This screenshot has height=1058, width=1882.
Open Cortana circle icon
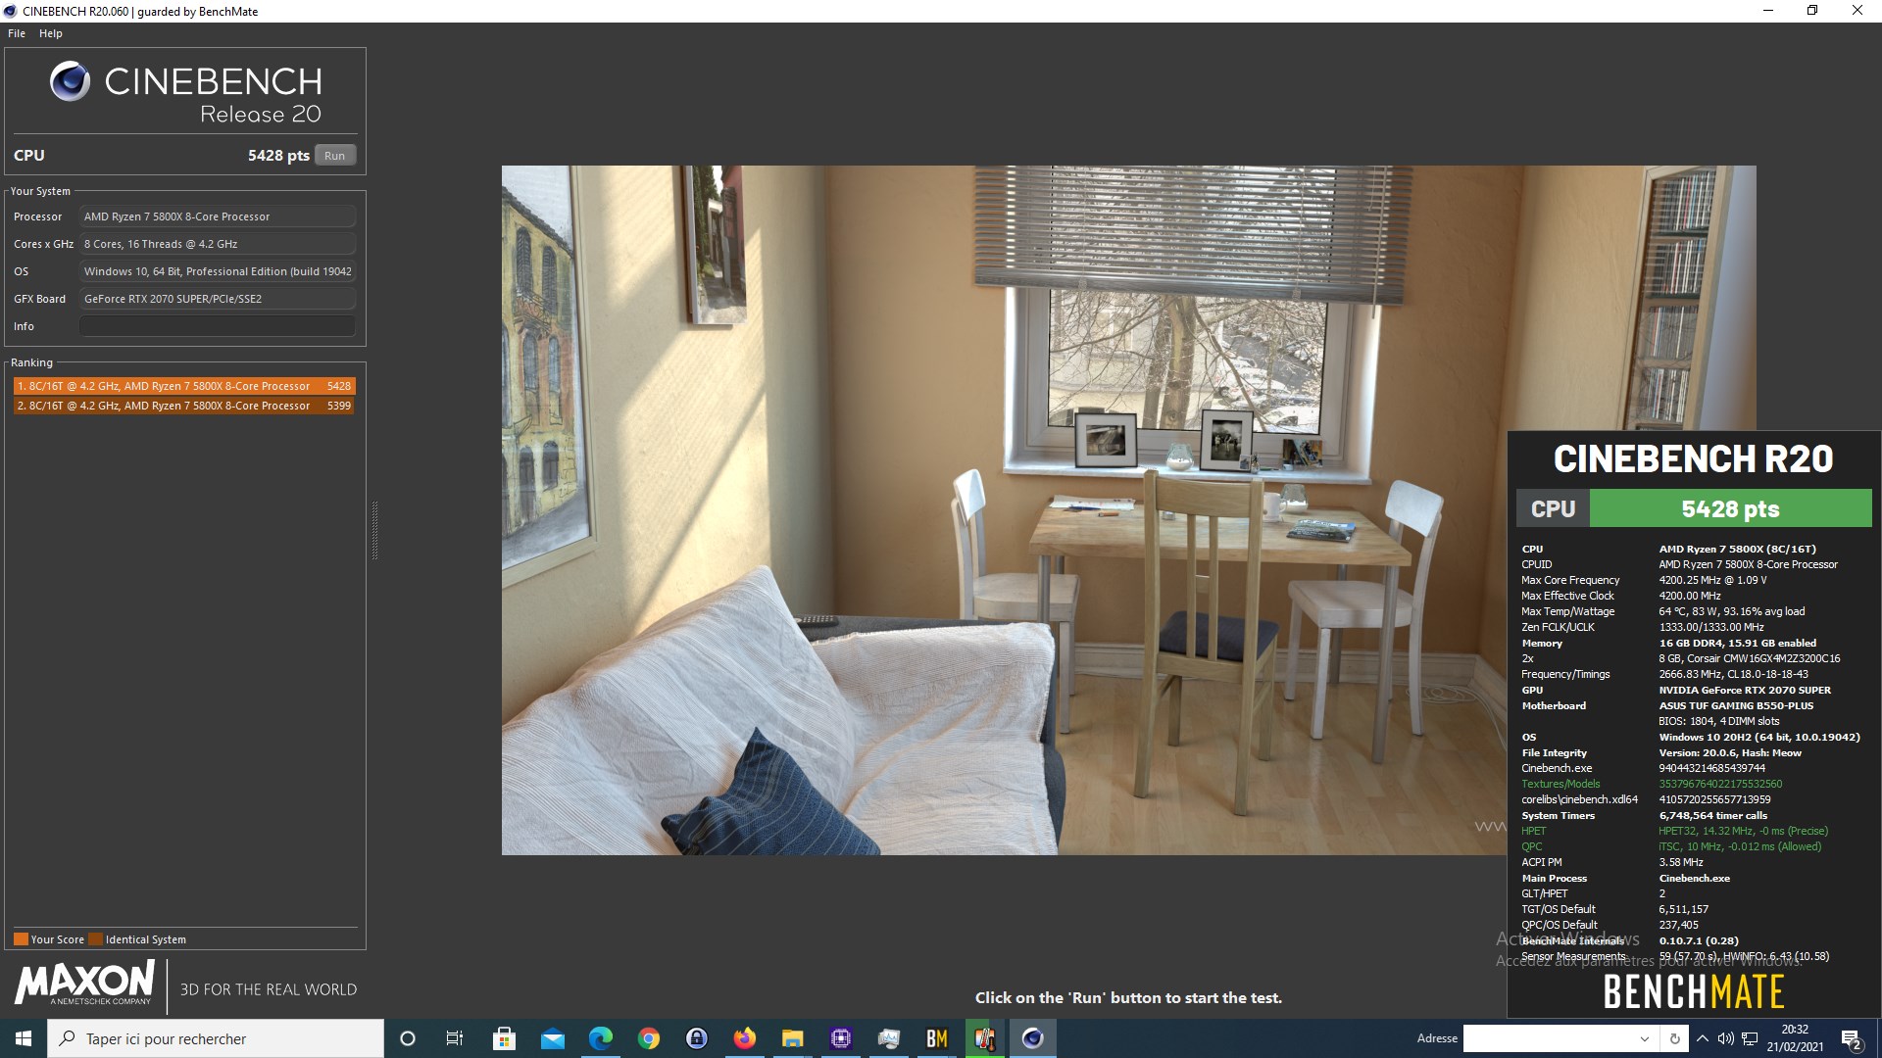point(408,1038)
